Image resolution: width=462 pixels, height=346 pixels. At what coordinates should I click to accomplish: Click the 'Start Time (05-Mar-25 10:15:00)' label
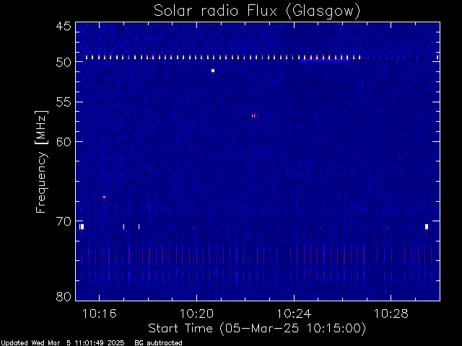[257, 328]
